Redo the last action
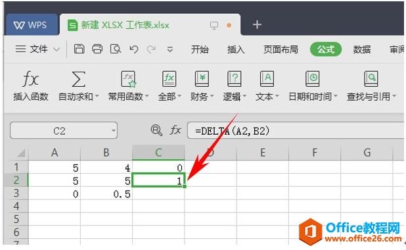 151,49
